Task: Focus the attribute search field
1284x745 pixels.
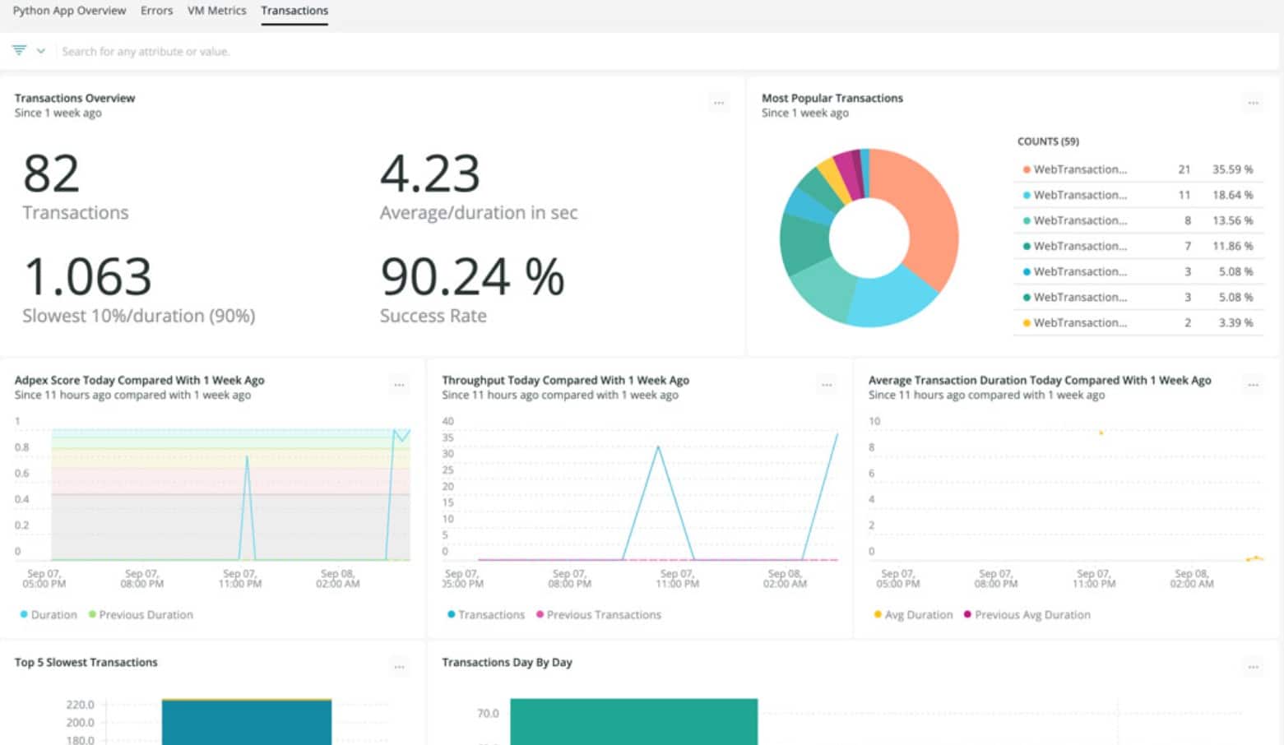Action: (x=666, y=51)
